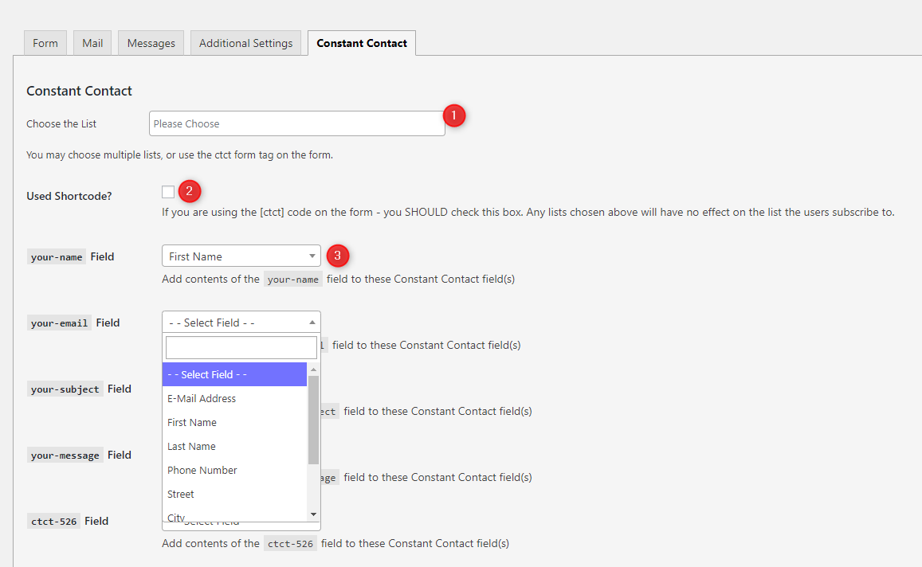Click the dropdown list scrollbar thumb

click(x=313, y=420)
